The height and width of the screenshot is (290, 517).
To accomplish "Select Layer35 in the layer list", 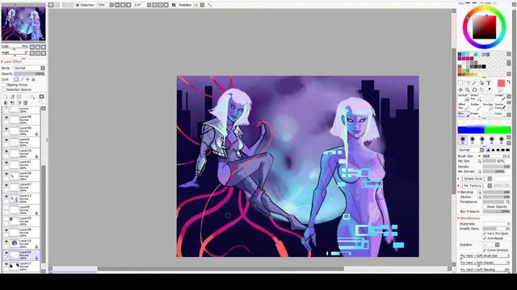I will 22,221.
